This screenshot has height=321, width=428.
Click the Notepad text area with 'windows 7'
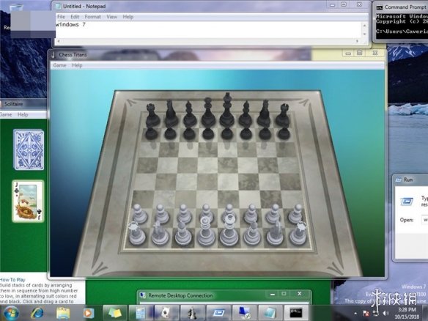point(209,29)
